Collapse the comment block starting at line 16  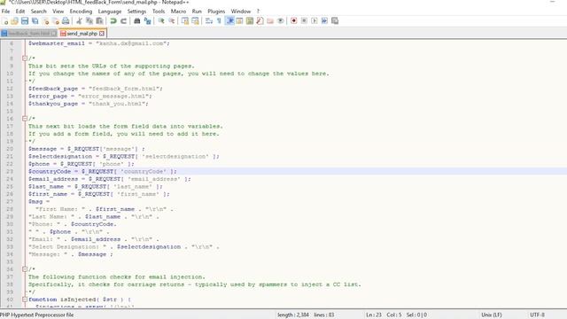tap(25, 118)
